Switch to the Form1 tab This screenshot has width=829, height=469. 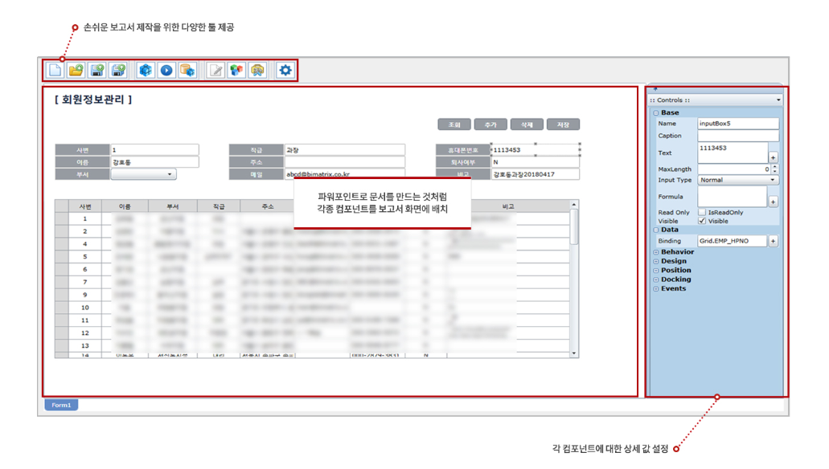61,406
